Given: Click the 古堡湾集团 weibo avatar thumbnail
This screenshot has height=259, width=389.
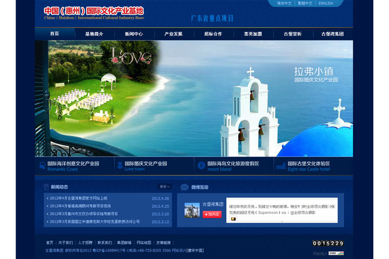Looking at the screenshot, I should [x=192, y=210].
